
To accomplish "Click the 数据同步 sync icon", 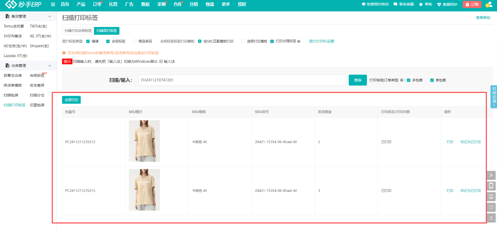I will click(439, 4).
